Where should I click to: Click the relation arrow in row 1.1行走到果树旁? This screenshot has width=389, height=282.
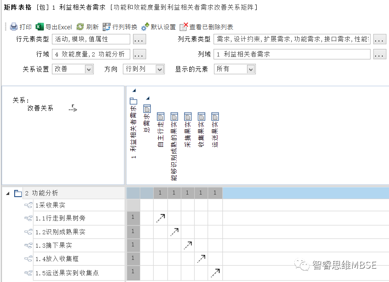click(161, 218)
